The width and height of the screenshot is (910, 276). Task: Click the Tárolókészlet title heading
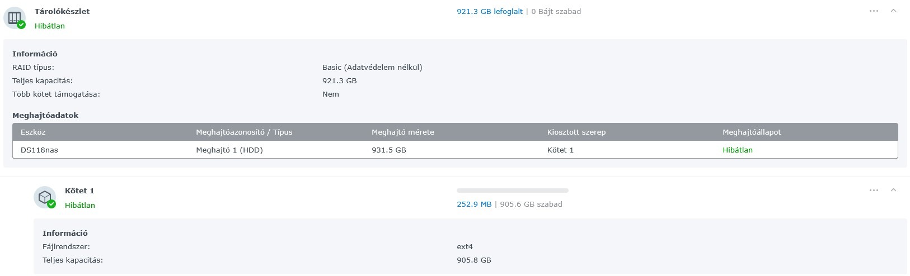62,11
